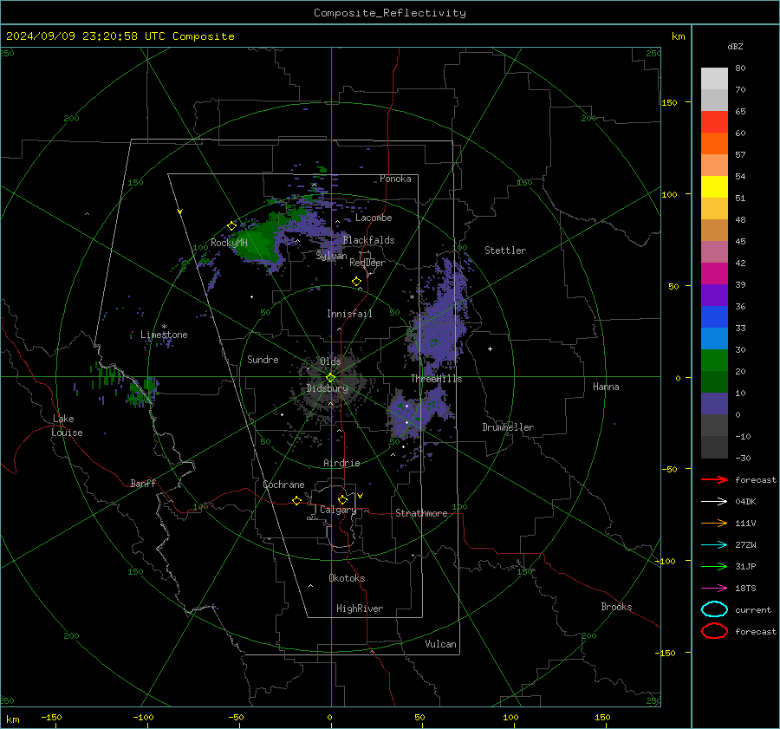Click the yellow diamond marker above Calgary
The width and height of the screenshot is (780, 729).
(342, 499)
